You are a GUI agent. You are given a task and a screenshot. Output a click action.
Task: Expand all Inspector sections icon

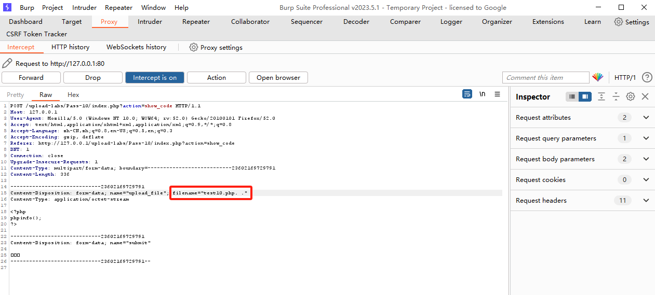coord(601,96)
